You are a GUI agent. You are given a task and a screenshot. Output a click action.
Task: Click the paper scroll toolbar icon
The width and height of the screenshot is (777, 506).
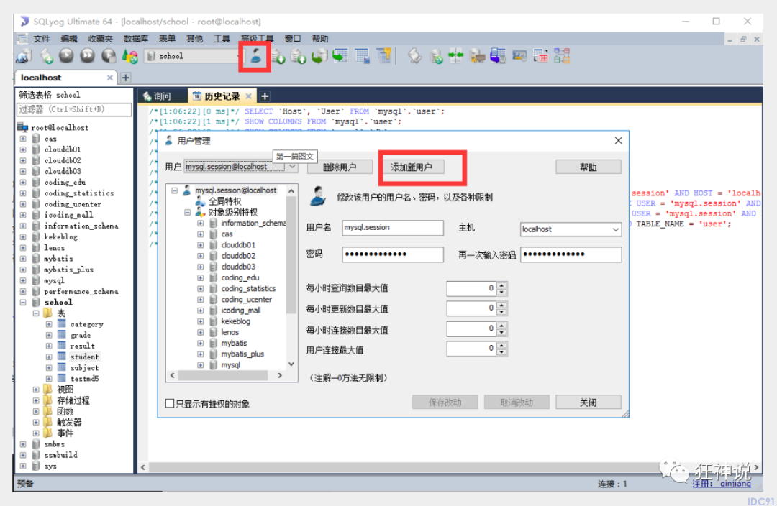click(x=415, y=56)
